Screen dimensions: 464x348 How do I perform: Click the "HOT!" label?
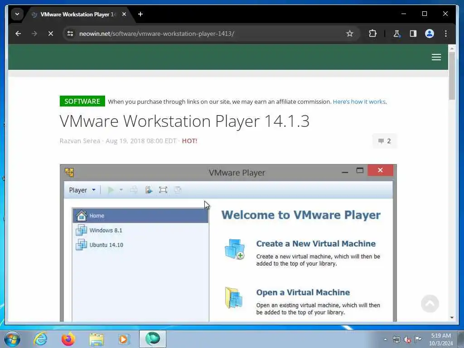tap(190, 141)
